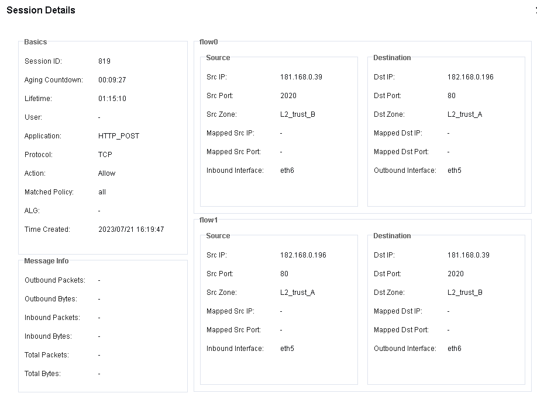
Task: Click the Message Info group title
Action: 46,261
